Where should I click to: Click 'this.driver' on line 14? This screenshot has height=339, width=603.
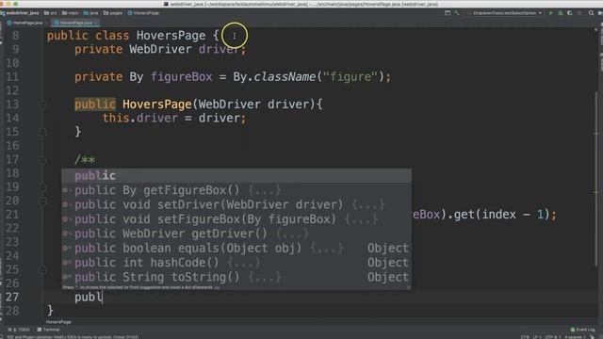tap(140, 118)
